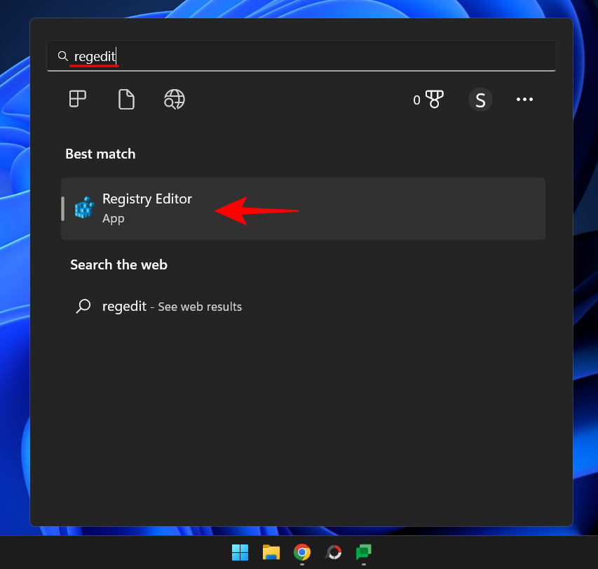598x569 pixels.
Task: Open 'See web results' for regedit
Action: 199,307
